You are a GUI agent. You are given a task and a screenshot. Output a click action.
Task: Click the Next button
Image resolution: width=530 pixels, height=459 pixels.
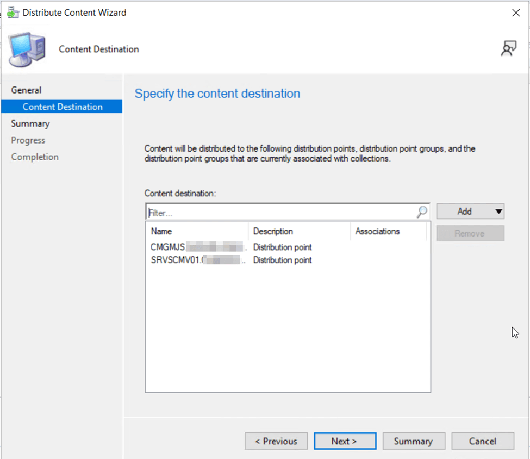pyautogui.click(x=345, y=441)
